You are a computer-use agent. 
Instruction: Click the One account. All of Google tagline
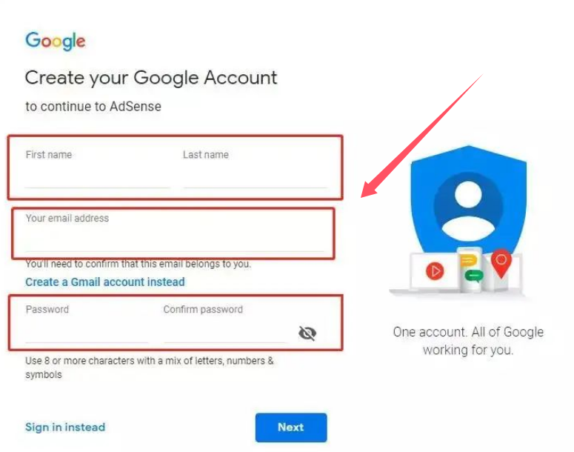[x=468, y=341]
